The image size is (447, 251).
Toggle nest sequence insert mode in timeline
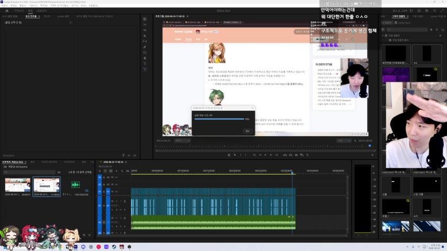(x=100, y=171)
